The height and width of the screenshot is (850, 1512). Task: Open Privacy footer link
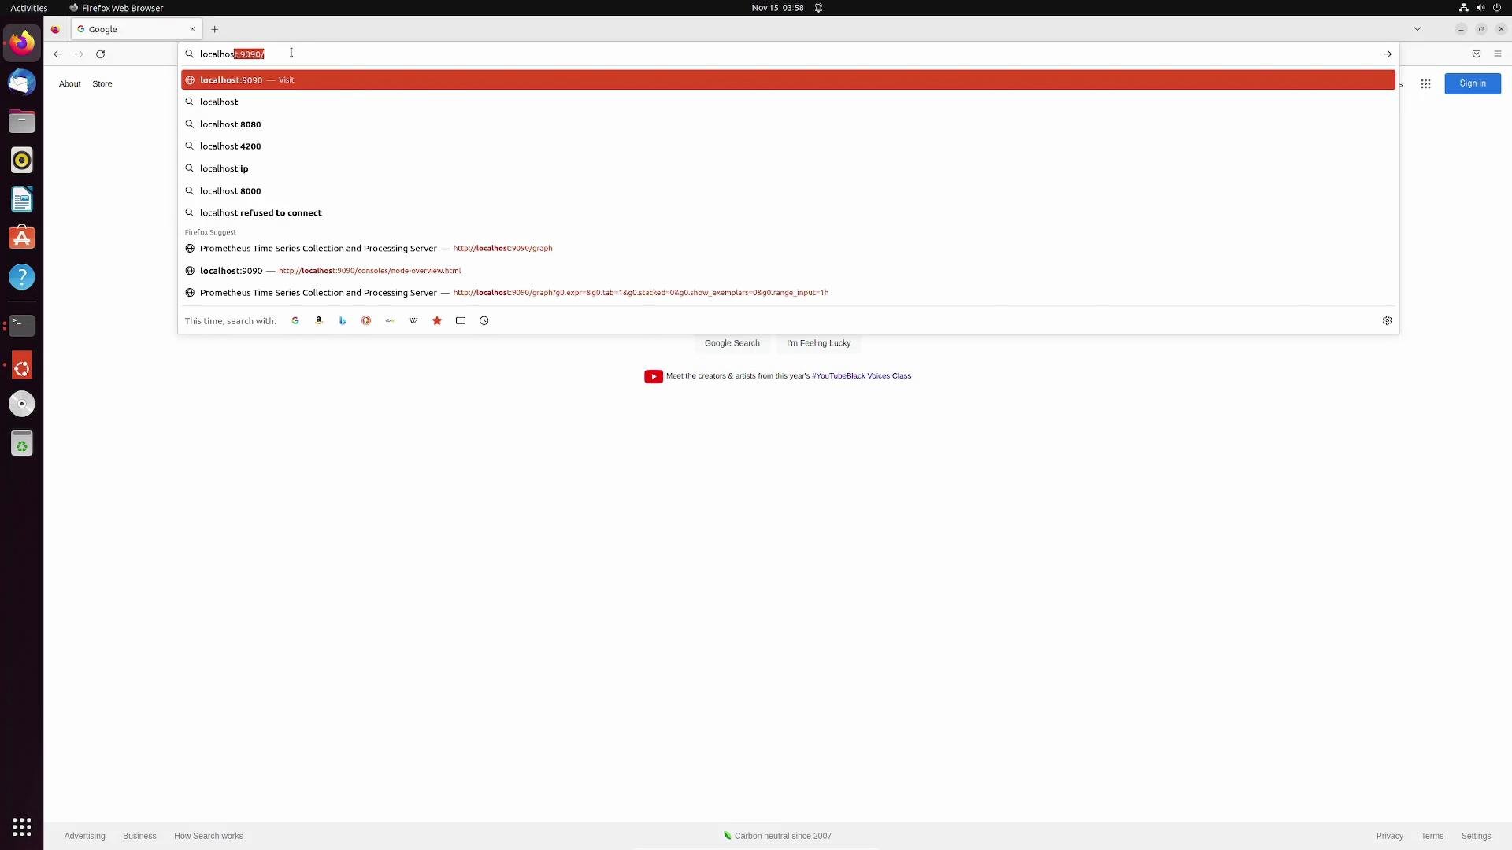pyautogui.click(x=1390, y=836)
